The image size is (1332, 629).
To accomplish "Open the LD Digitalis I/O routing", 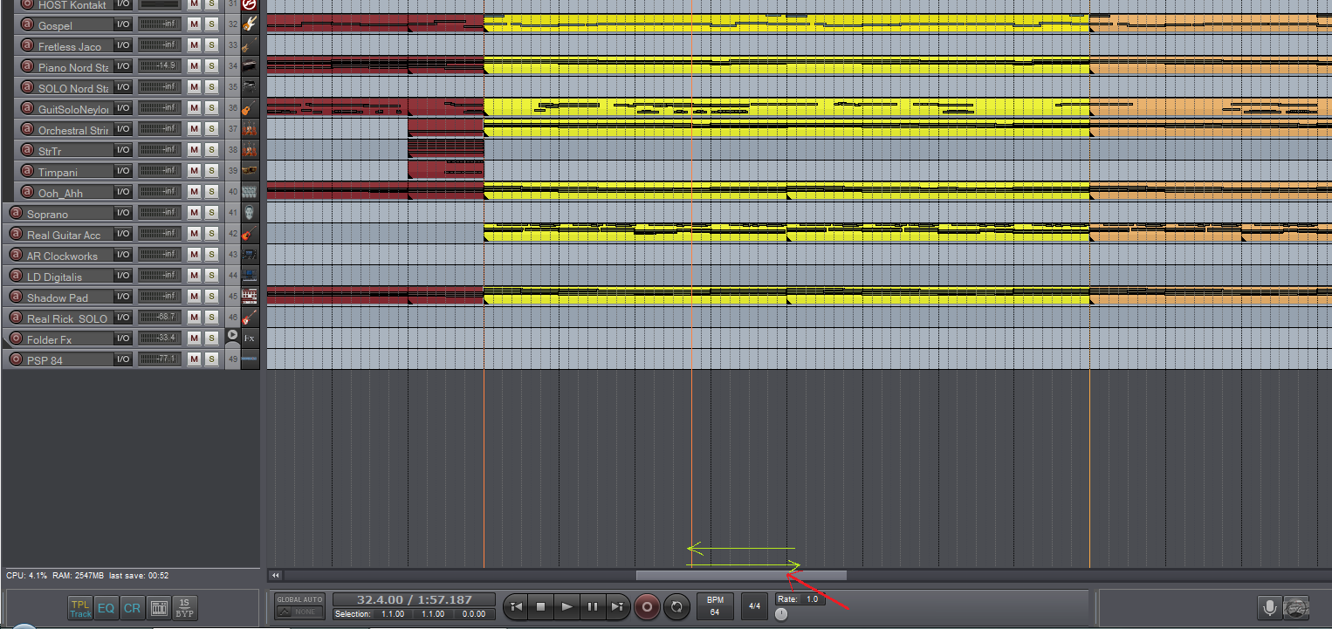I will click(x=123, y=276).
